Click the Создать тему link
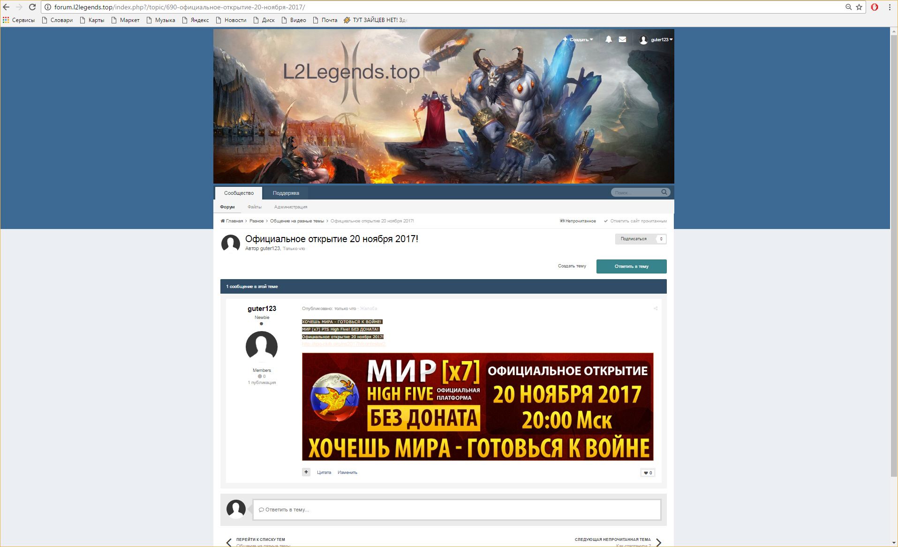 (572, 266)
